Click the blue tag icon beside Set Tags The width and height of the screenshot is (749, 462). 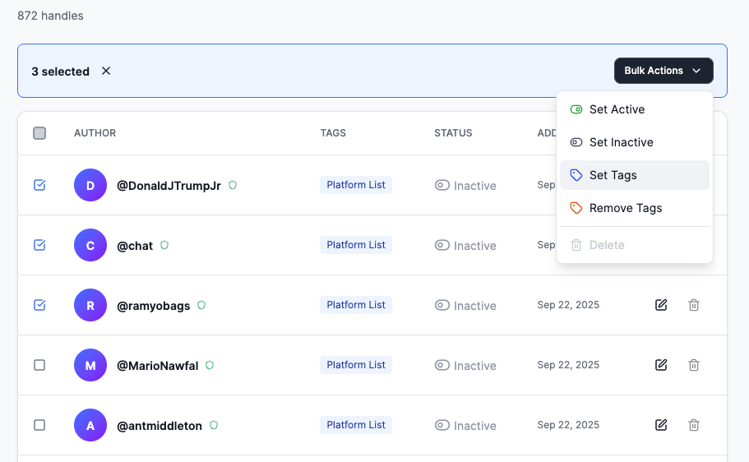[576, 175]
